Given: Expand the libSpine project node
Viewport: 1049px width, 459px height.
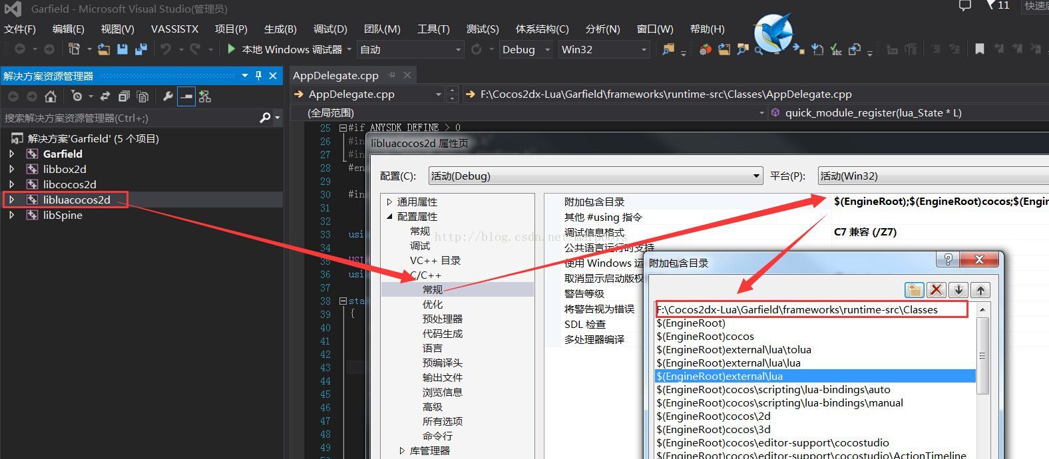Looking at the screenshot, I should click(11, 215).
